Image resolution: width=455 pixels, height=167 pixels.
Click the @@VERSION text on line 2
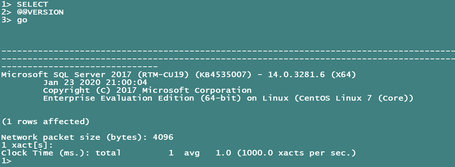40,12
